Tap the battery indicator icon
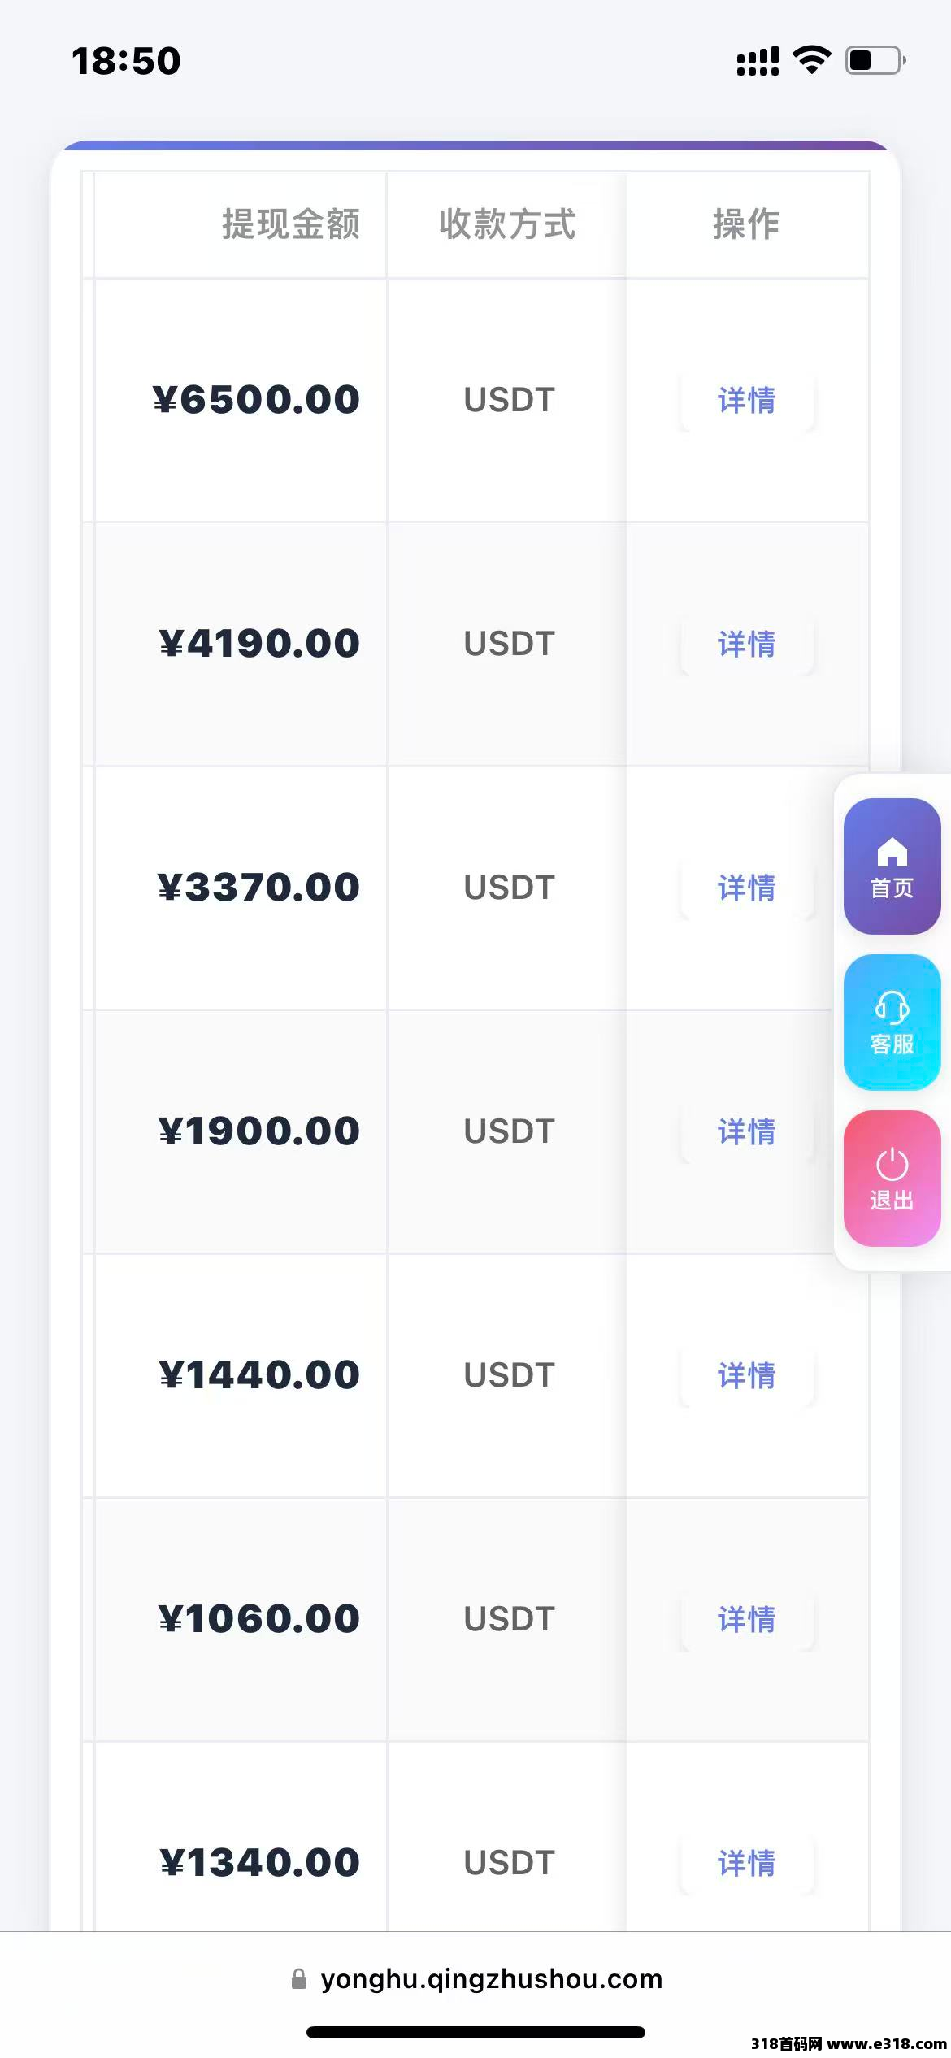 [875, 60]
